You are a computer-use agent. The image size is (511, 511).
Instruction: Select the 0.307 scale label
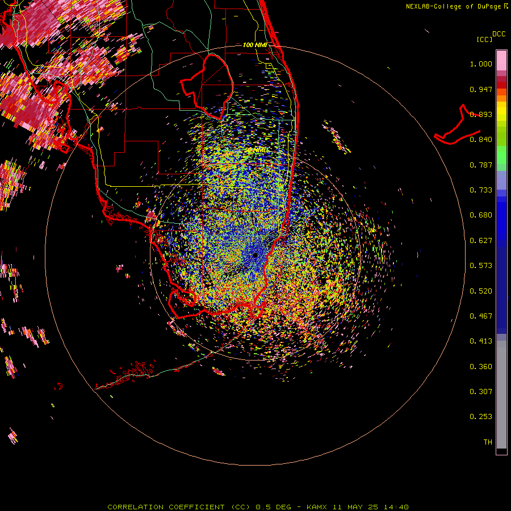pos(481,392)
